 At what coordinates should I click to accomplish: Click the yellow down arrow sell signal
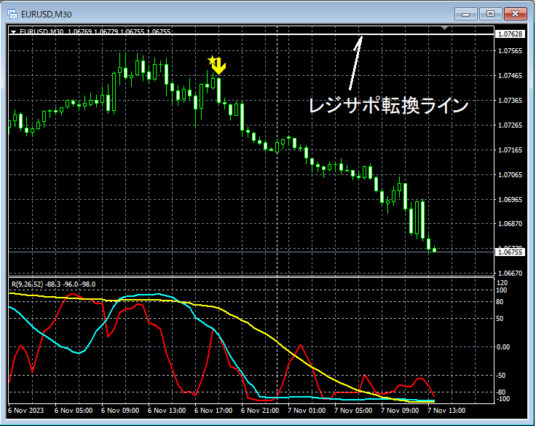click(219, 66)
